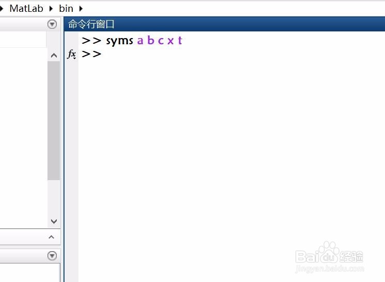Expand the arrow after bin folder
The image size is (385, 282).
[x=81, y=9]
